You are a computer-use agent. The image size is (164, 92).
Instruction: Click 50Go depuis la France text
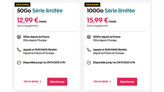tap(36, 37)
